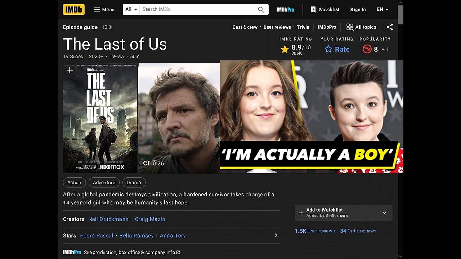
Task: Click the scrollbar up arrow
Action: click(400, 3)
